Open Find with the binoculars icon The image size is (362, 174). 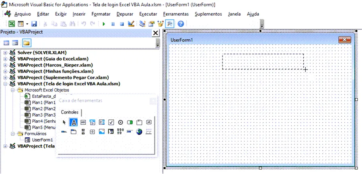pyautogui.click(x=72, y=24)
